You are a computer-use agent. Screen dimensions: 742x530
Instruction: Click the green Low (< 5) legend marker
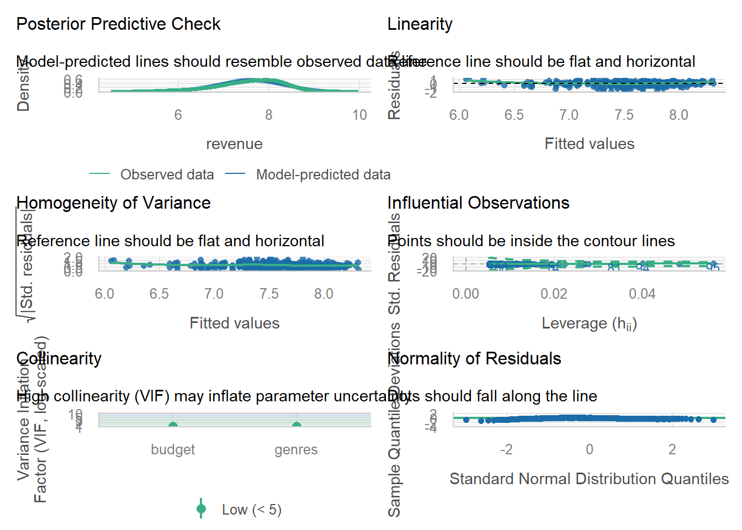(201, 509)
